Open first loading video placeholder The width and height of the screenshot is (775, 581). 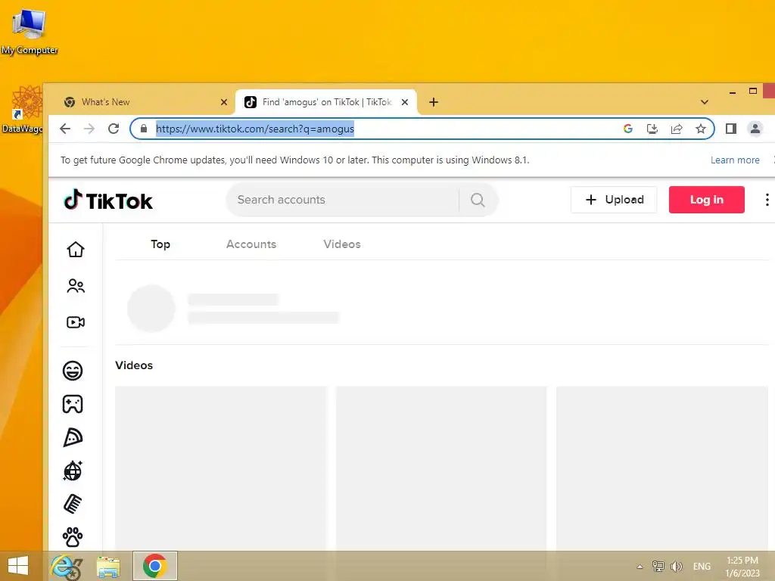point(221,468)
